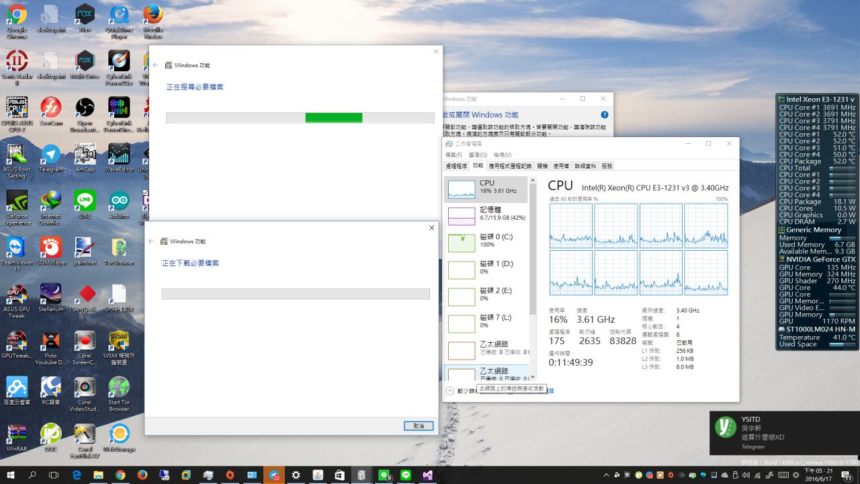Open the Telegram desktop shortcut
Screen dimensions: 860x484
(50, 155)
